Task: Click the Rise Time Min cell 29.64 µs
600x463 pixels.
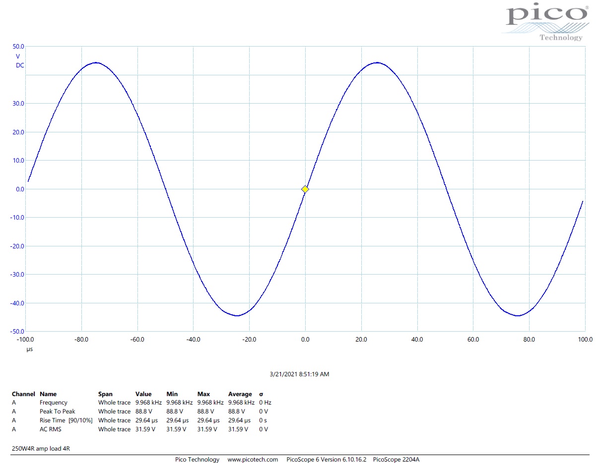Action: (177, 420)
